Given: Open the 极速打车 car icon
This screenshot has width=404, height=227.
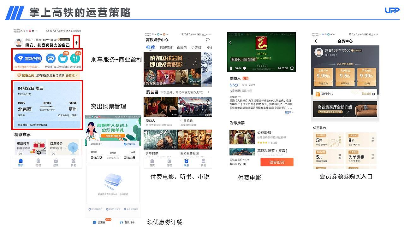Looking at the screenshot, I should (50, 58).
